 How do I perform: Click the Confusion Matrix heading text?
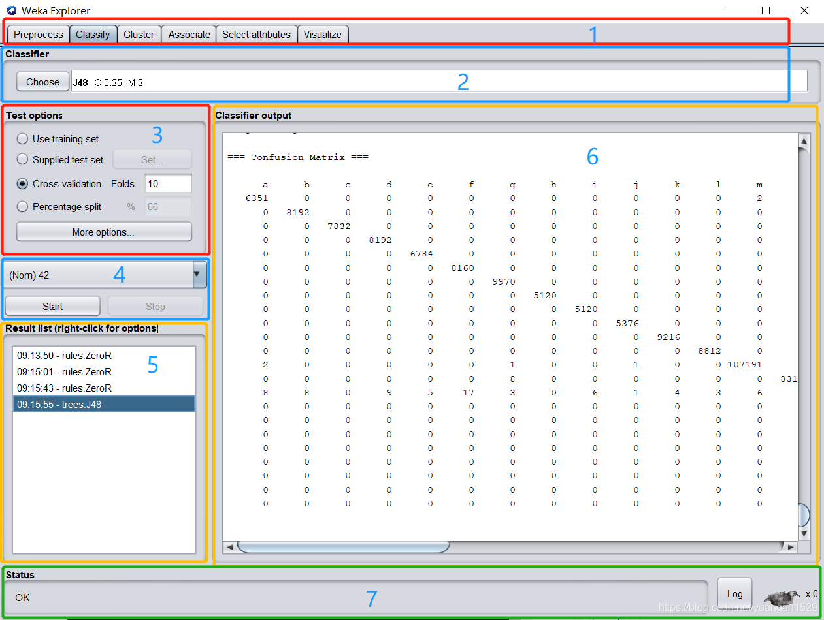pyautogui.click(x=298, y=157)
